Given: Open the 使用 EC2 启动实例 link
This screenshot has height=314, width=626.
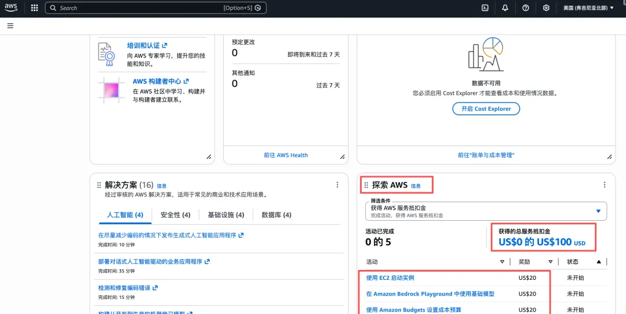Looking at the screenshot, I should click(x=390, y=278).
